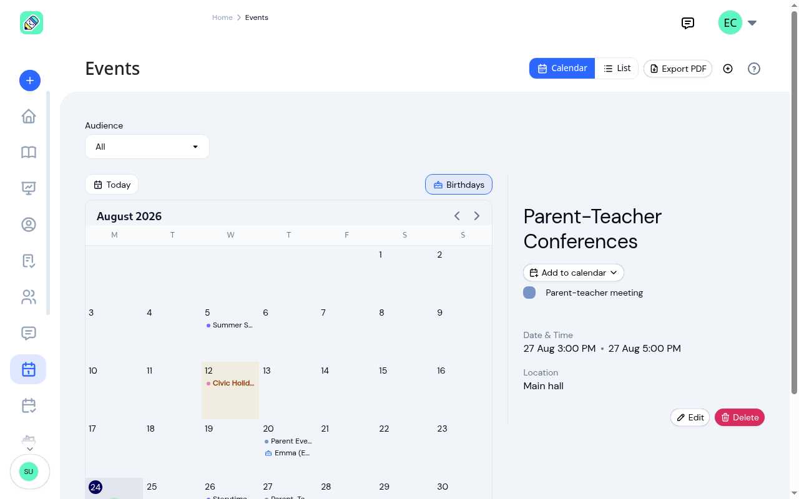The height and width of the screenshot is (499, 799).
Task: Click the Parent-teacher meeting color swatch
Action: pyautogui.click(x=529, y=293)
